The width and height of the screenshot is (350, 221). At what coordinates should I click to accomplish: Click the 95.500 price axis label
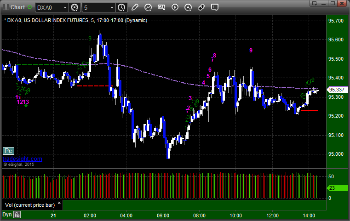point(336,59)
